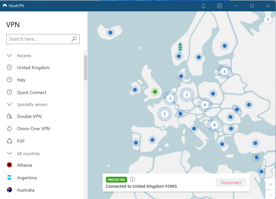Click the info icon next to PROTECTED
The height and width of the screenshot is (199, 276).
tap(132, 179)
